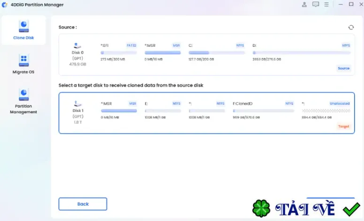Click the Disk 1 name label
364x221 pixels.
click(78, 110)
